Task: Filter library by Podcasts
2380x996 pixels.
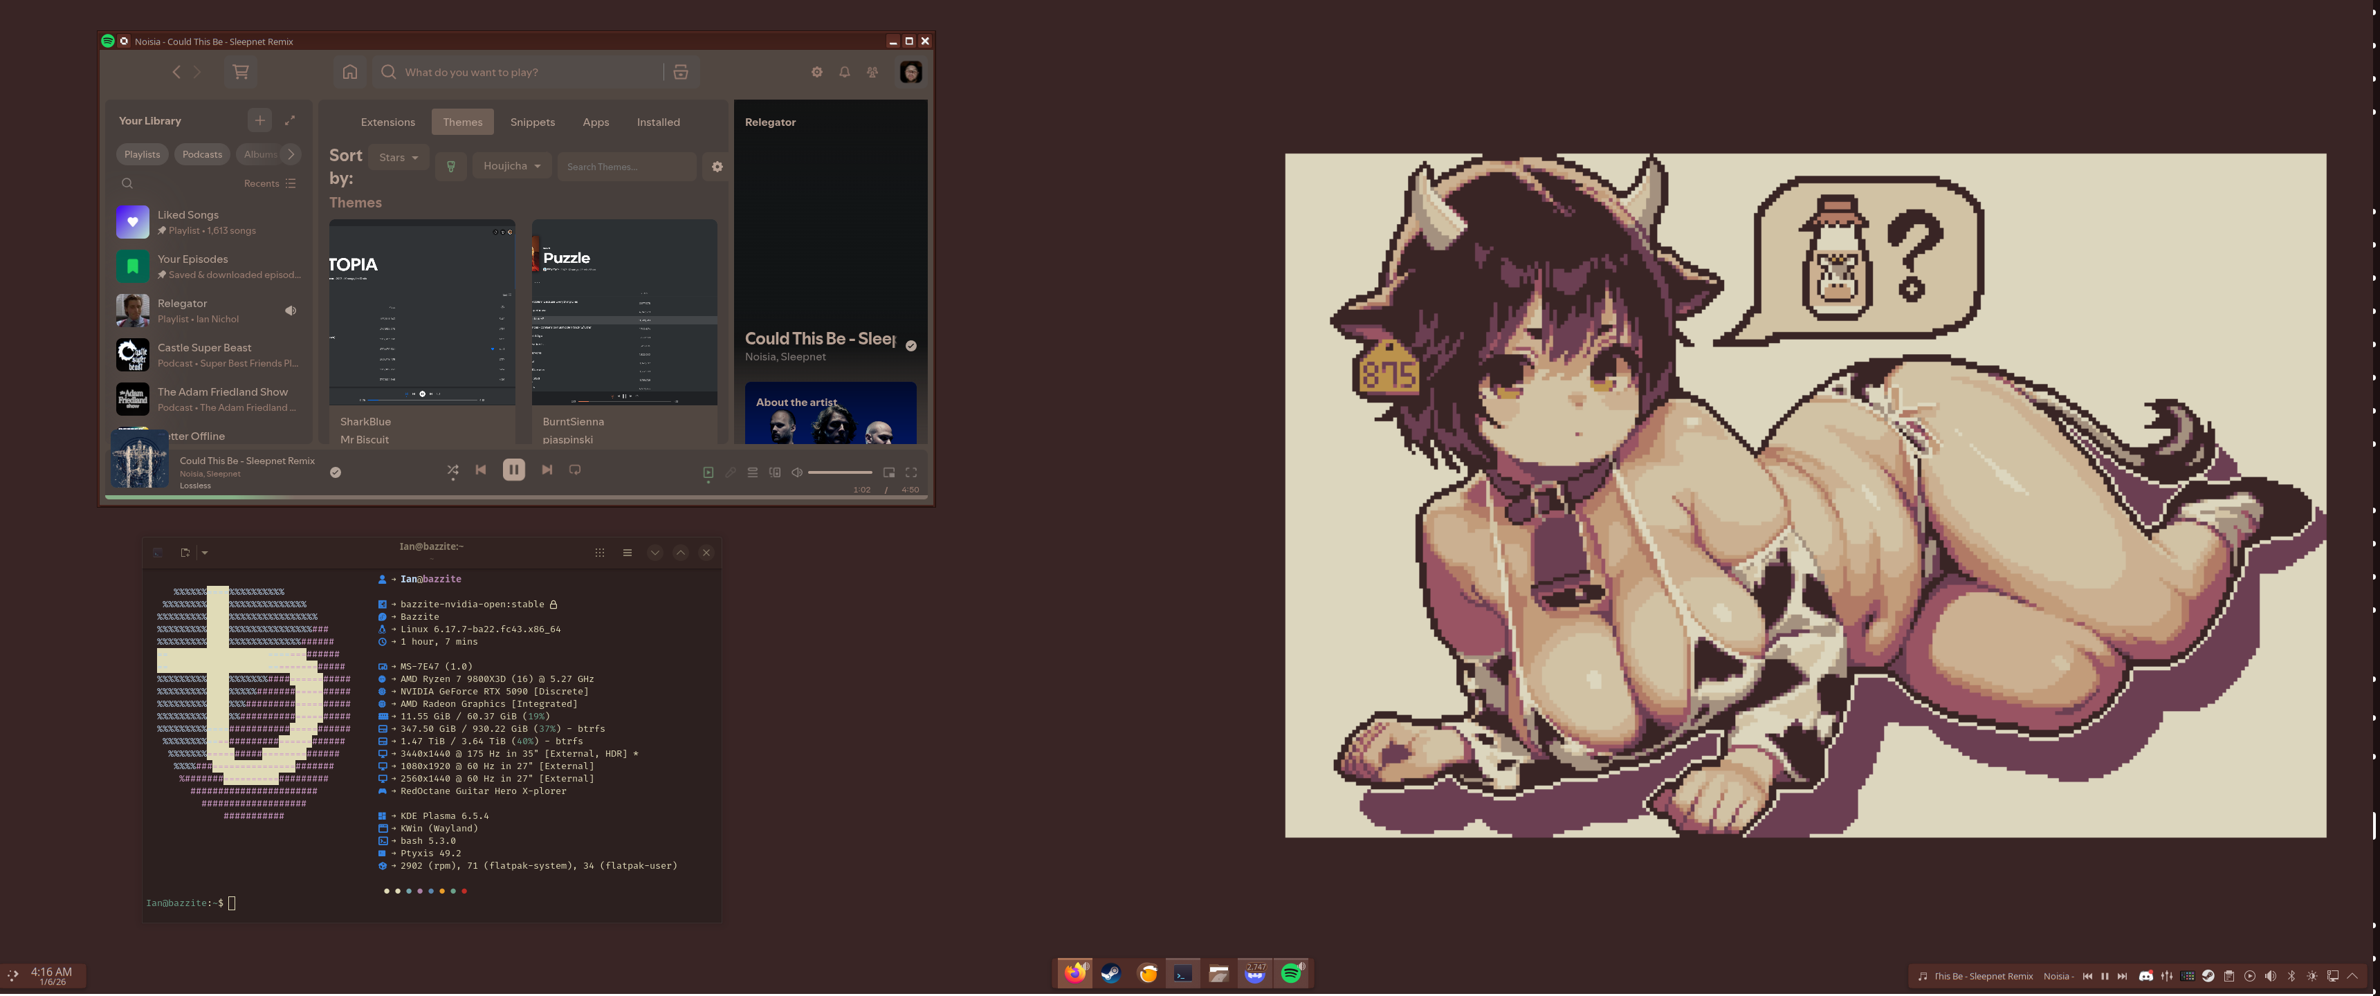Action: pos(201,154)
